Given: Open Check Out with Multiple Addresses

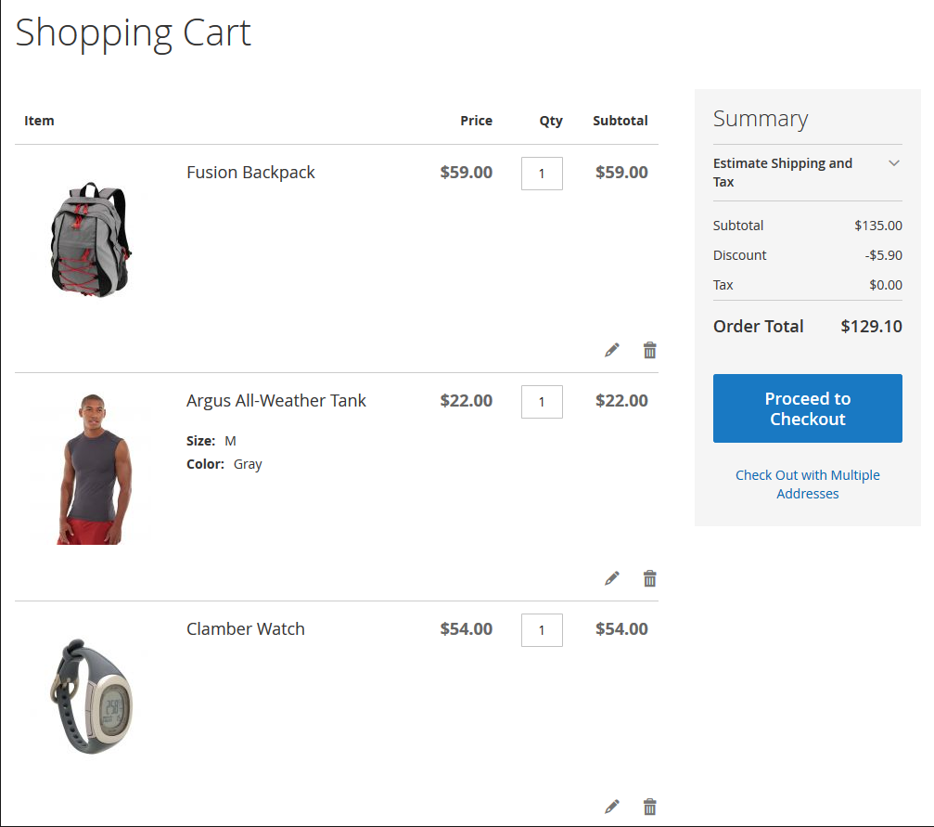Looking at the screenshot, I should [x=807, y=485].
